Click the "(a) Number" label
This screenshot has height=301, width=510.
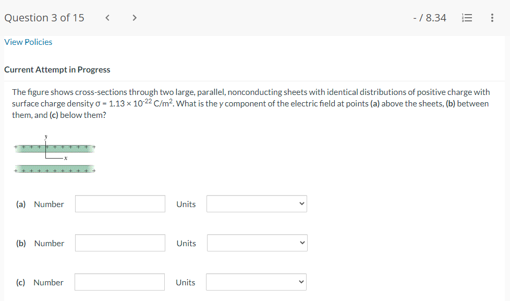point(40,204)
